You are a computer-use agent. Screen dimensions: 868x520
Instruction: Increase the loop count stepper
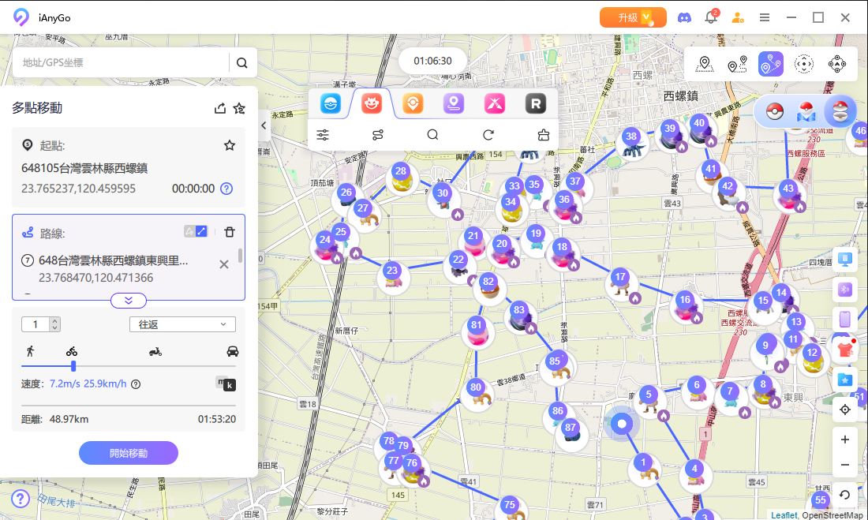(x=54, y=320)
